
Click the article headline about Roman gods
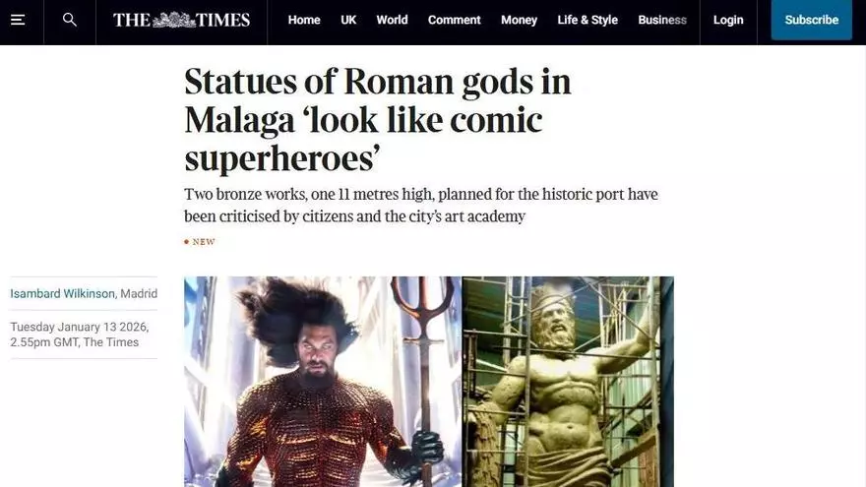pyautogui.click(x=378, y=120)
